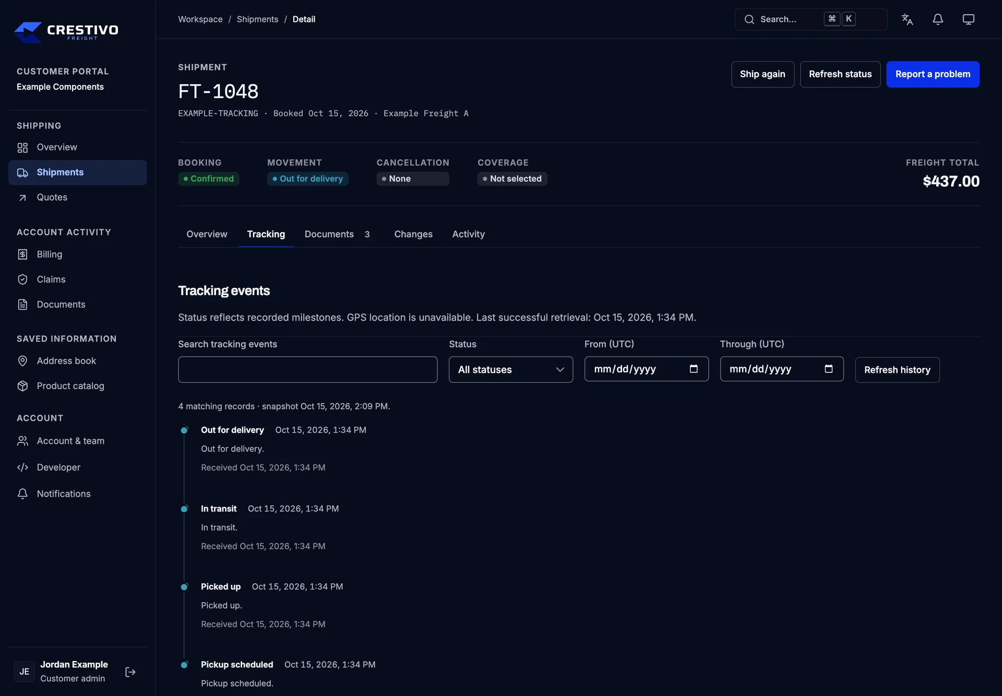Open the language translation icon

907,19
